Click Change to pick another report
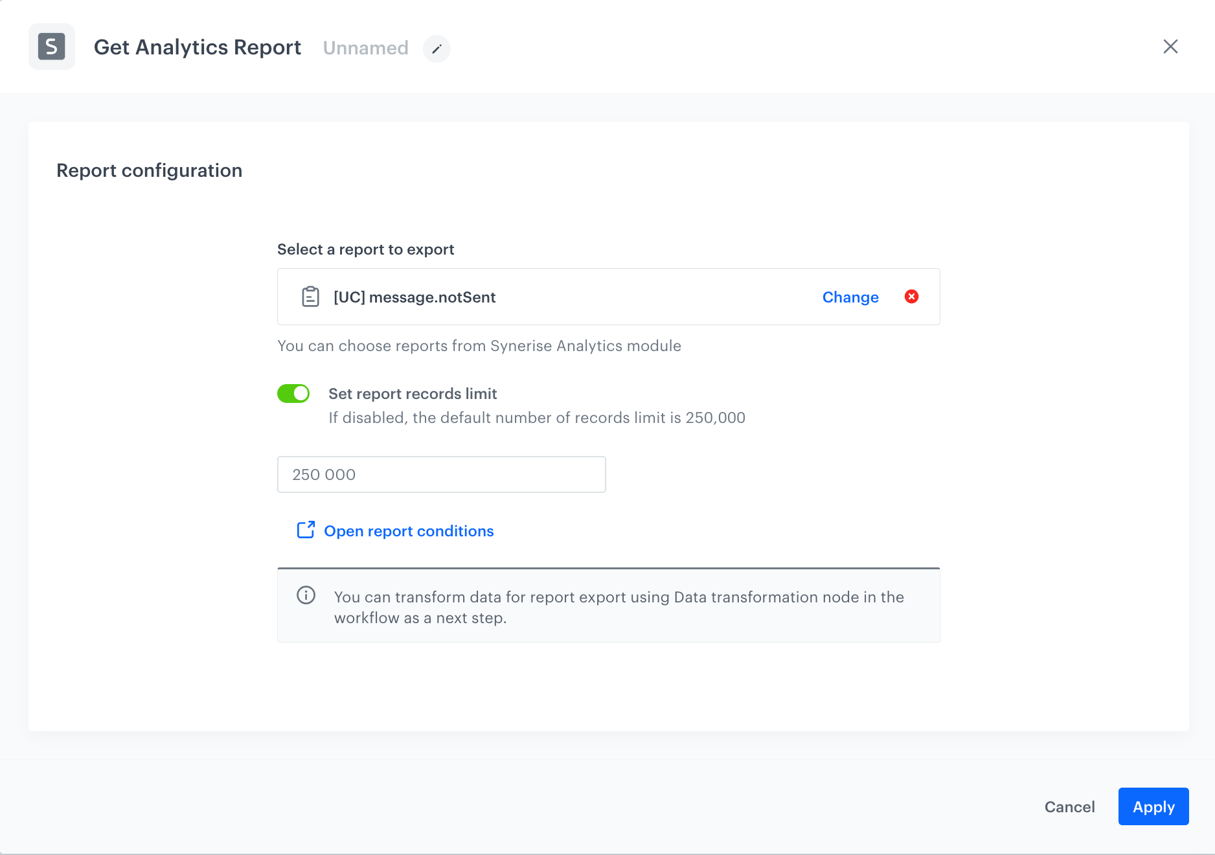 [x=850, y=297]
